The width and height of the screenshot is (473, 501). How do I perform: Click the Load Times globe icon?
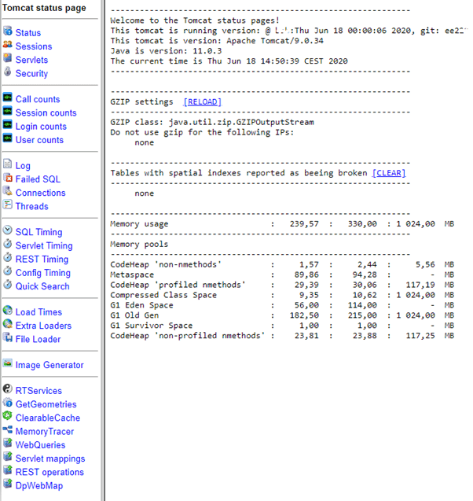[x=8, y=312]
